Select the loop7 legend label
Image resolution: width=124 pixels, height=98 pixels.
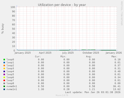click(10, 80)
